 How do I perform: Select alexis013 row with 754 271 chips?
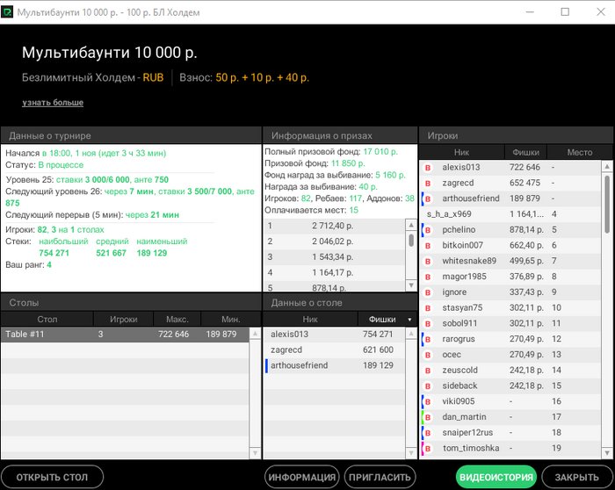coord(335,335)
